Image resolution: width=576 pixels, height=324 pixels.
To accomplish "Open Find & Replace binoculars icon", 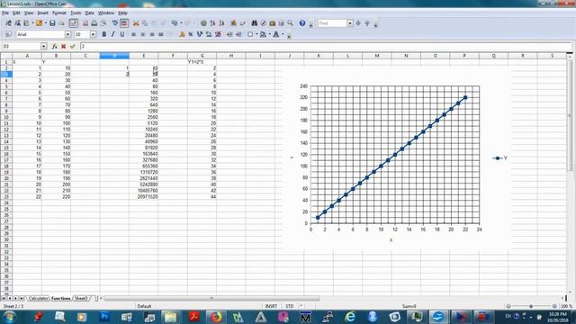I will [254, 23].
